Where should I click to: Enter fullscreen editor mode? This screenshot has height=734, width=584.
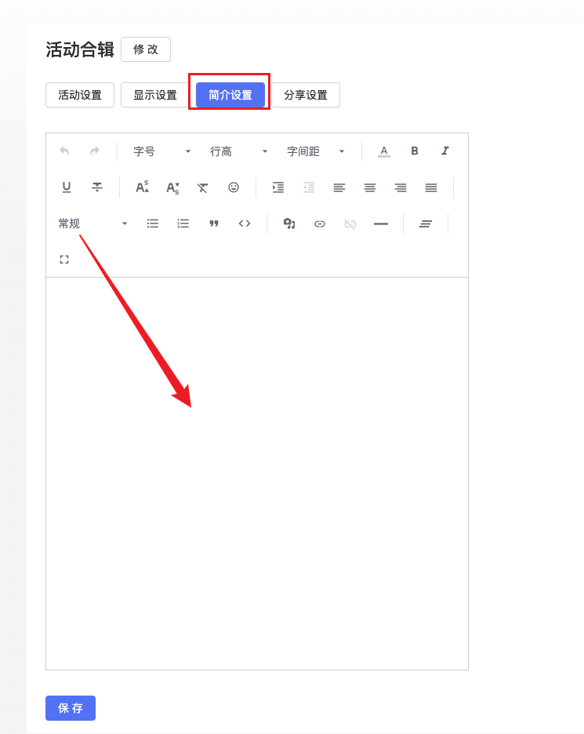tap(64, 259)
